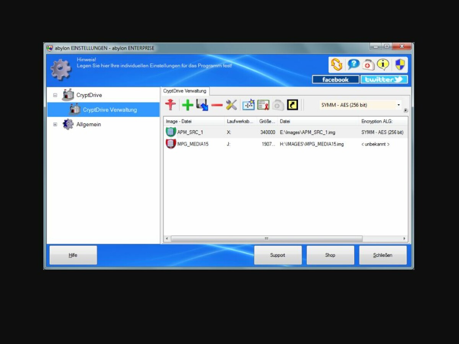Click the Schließen button
The image size is (459, 344).
(x=382, y=255)
